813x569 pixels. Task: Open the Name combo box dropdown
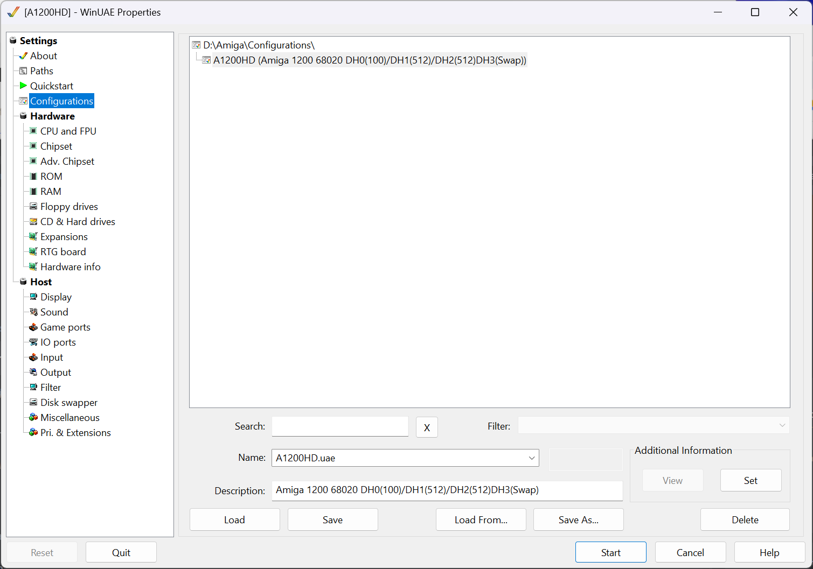(x=531, y=458)
